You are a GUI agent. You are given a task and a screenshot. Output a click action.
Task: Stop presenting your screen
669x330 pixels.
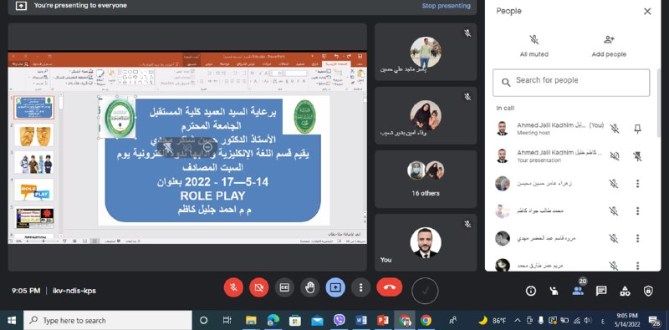pyautogui.click(x=446, y=6)
